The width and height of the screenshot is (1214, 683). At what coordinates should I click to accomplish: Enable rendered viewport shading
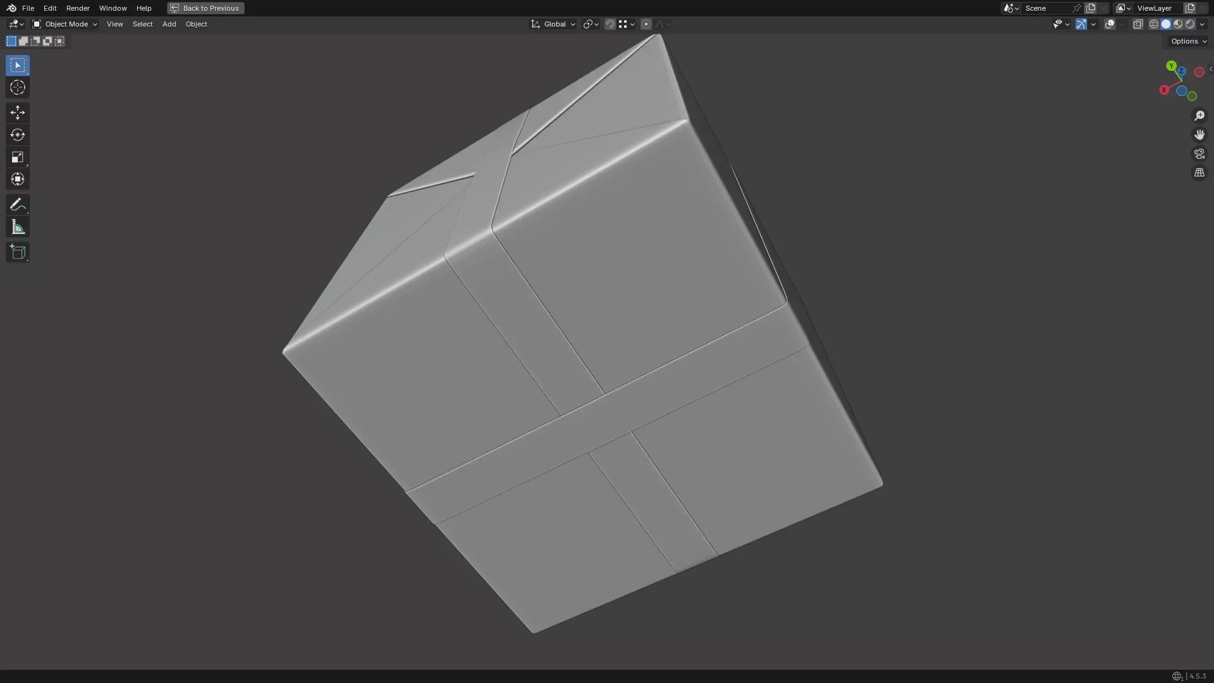pyautogui.click(x=1190, y=24)
